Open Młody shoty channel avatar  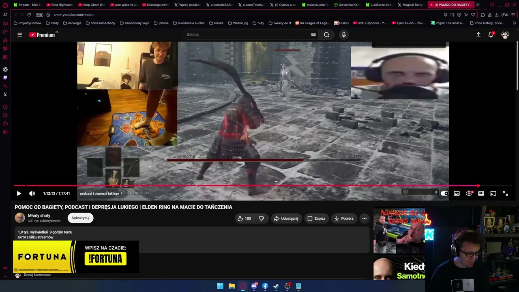(x=20, y=218)
